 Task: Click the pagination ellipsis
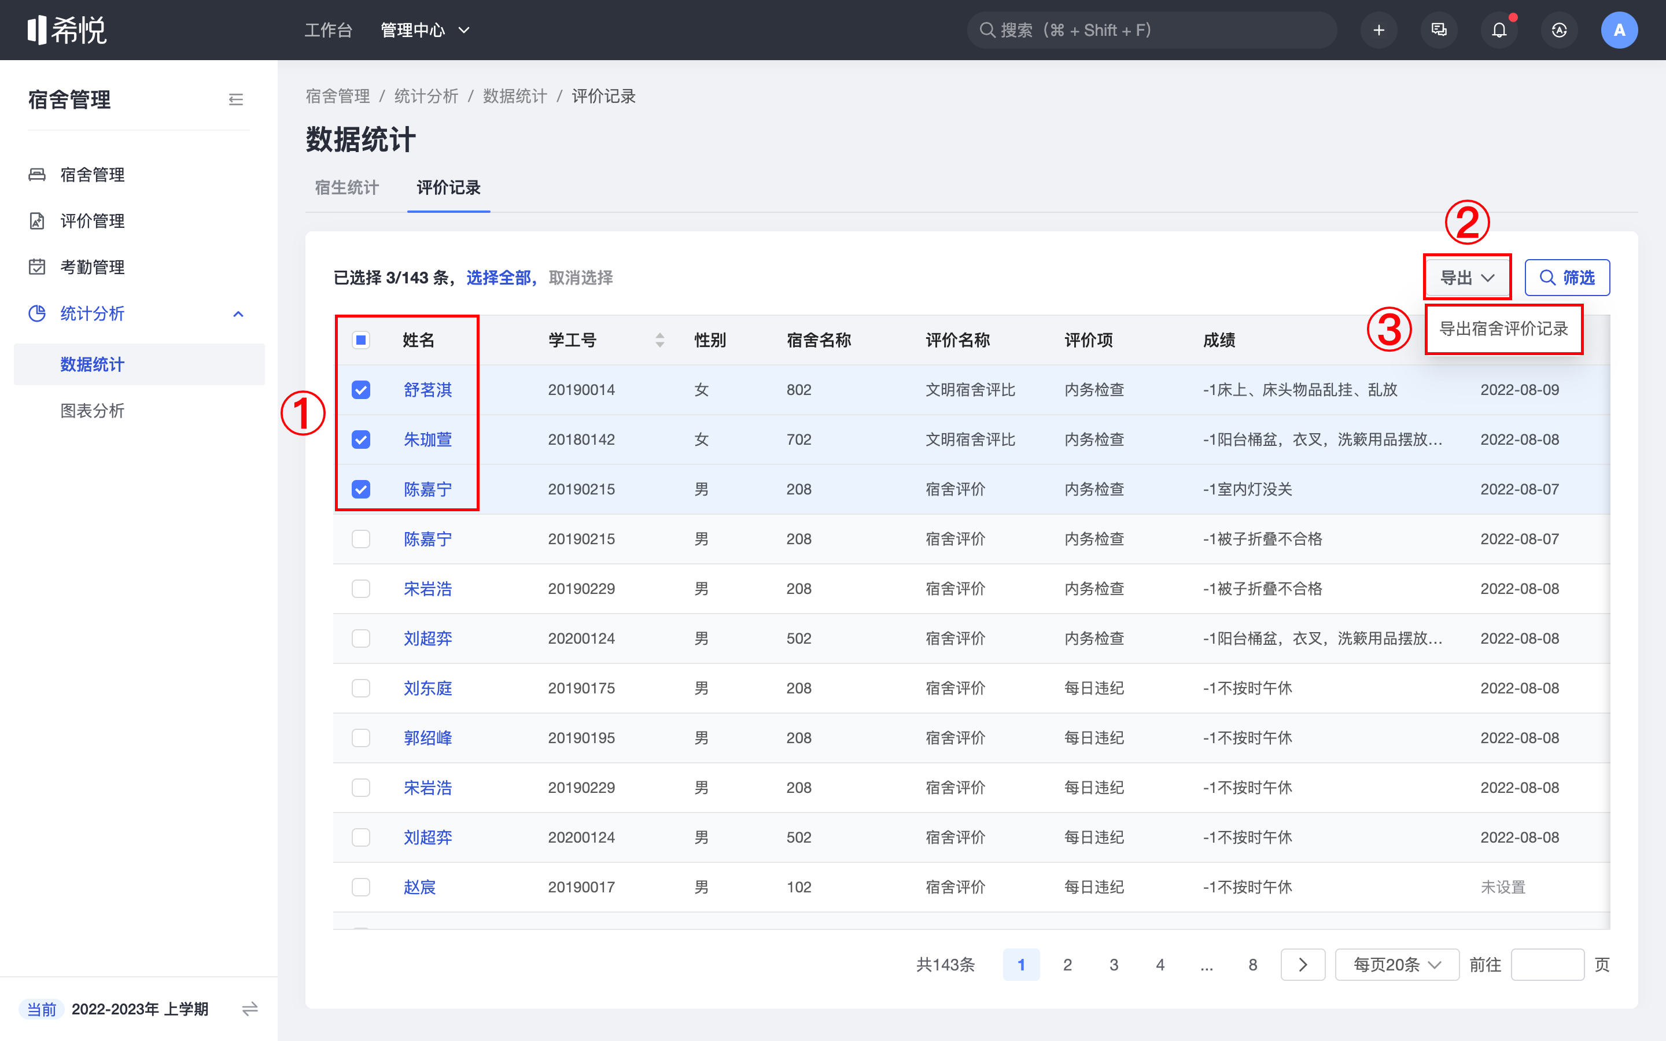click(1206, 965)
